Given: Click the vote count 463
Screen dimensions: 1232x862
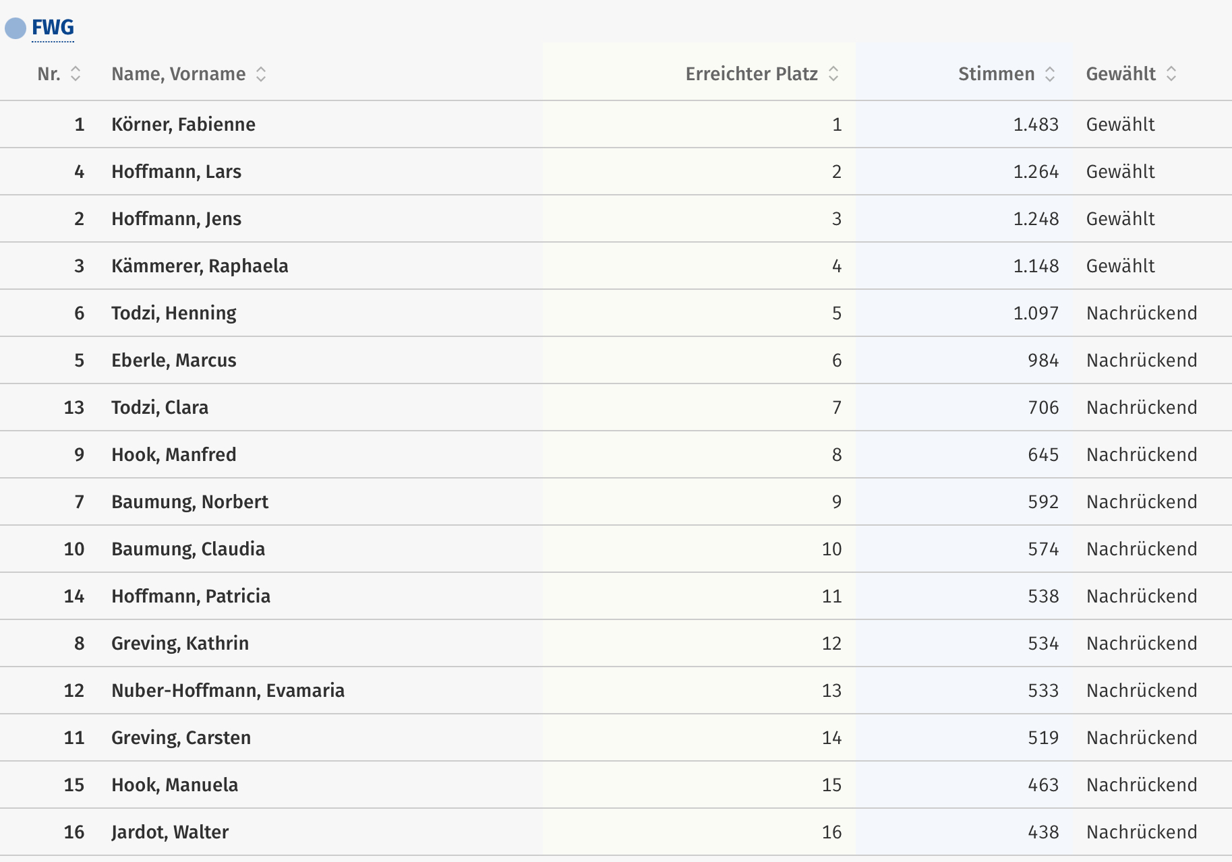Looking at the screenshot, I should point(1043,785).
